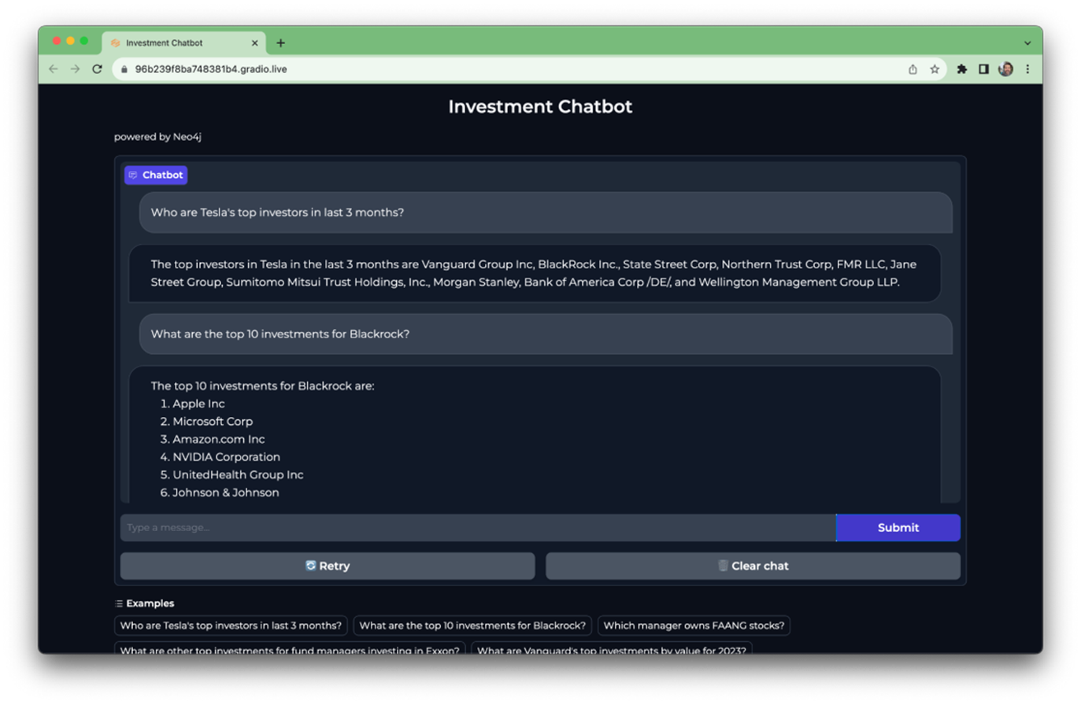Click list item '3. Amazon.com Inc'

click(213, 439)
